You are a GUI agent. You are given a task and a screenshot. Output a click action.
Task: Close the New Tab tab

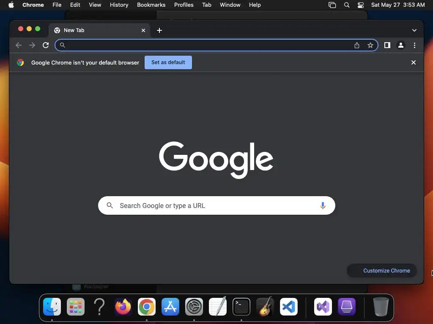tap(143, 30)
